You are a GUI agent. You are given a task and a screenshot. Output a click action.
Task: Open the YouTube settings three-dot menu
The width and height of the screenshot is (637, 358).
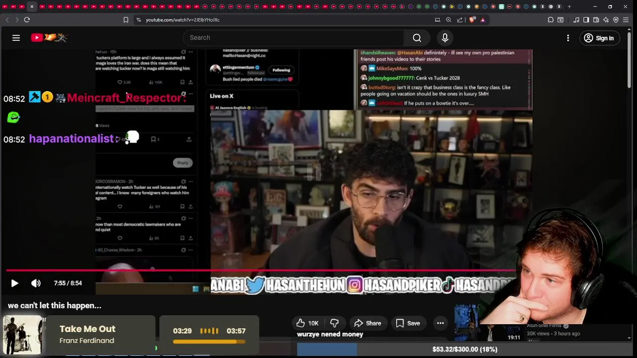568,38
